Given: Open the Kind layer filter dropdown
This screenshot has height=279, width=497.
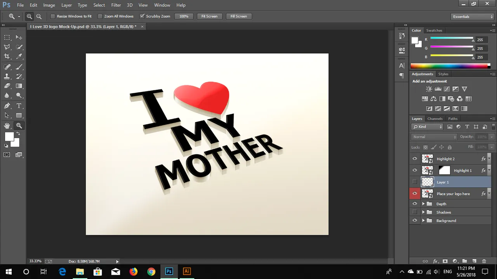Looking at the screenshot, I should (x=427, y=127).
